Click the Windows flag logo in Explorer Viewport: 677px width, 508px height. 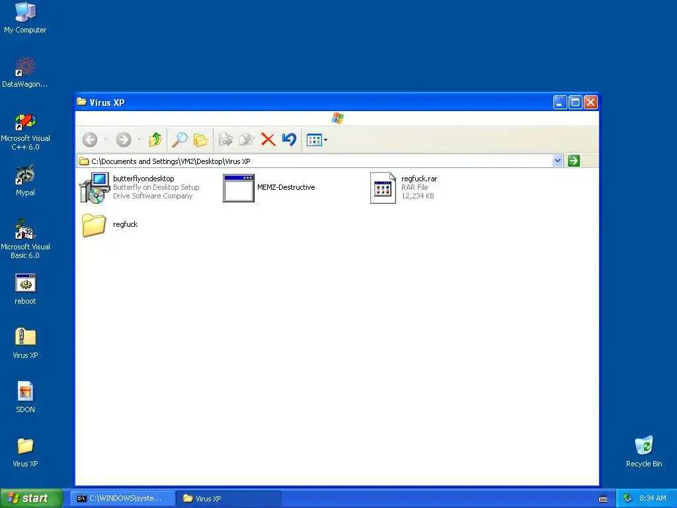pos(338,118)
